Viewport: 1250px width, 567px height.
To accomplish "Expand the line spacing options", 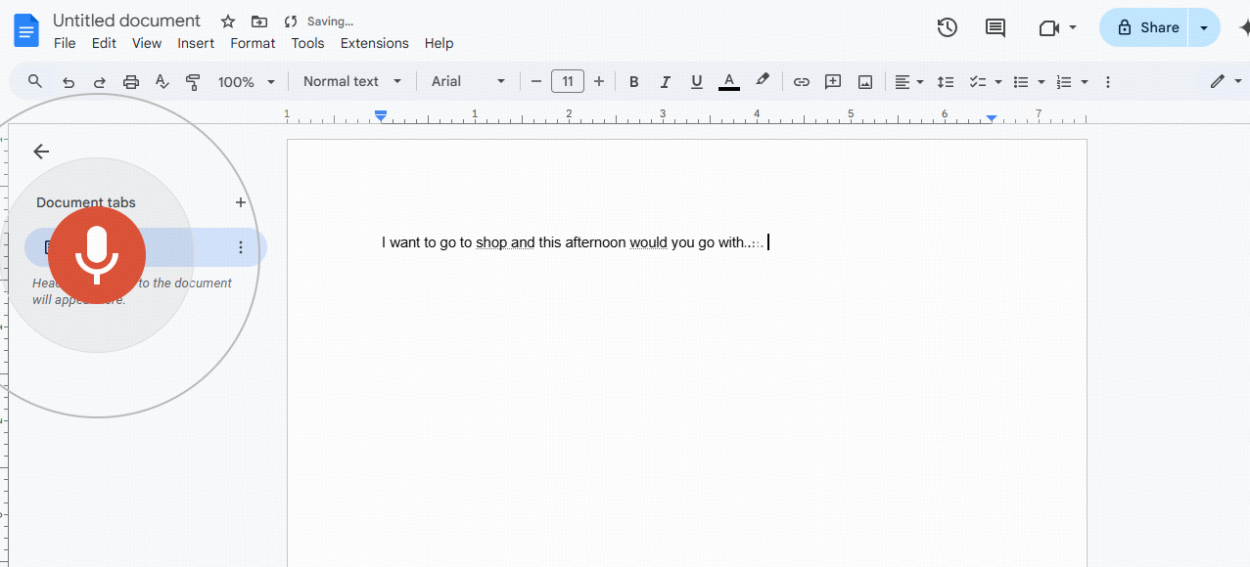I will tap(945, 81).
